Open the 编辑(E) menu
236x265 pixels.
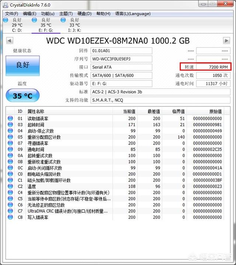click(29, 14)
